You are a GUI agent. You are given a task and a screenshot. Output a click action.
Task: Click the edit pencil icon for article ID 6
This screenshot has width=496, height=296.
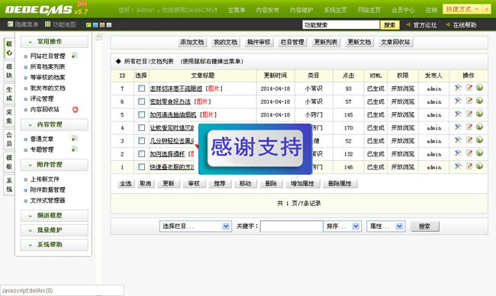point(469,101)
